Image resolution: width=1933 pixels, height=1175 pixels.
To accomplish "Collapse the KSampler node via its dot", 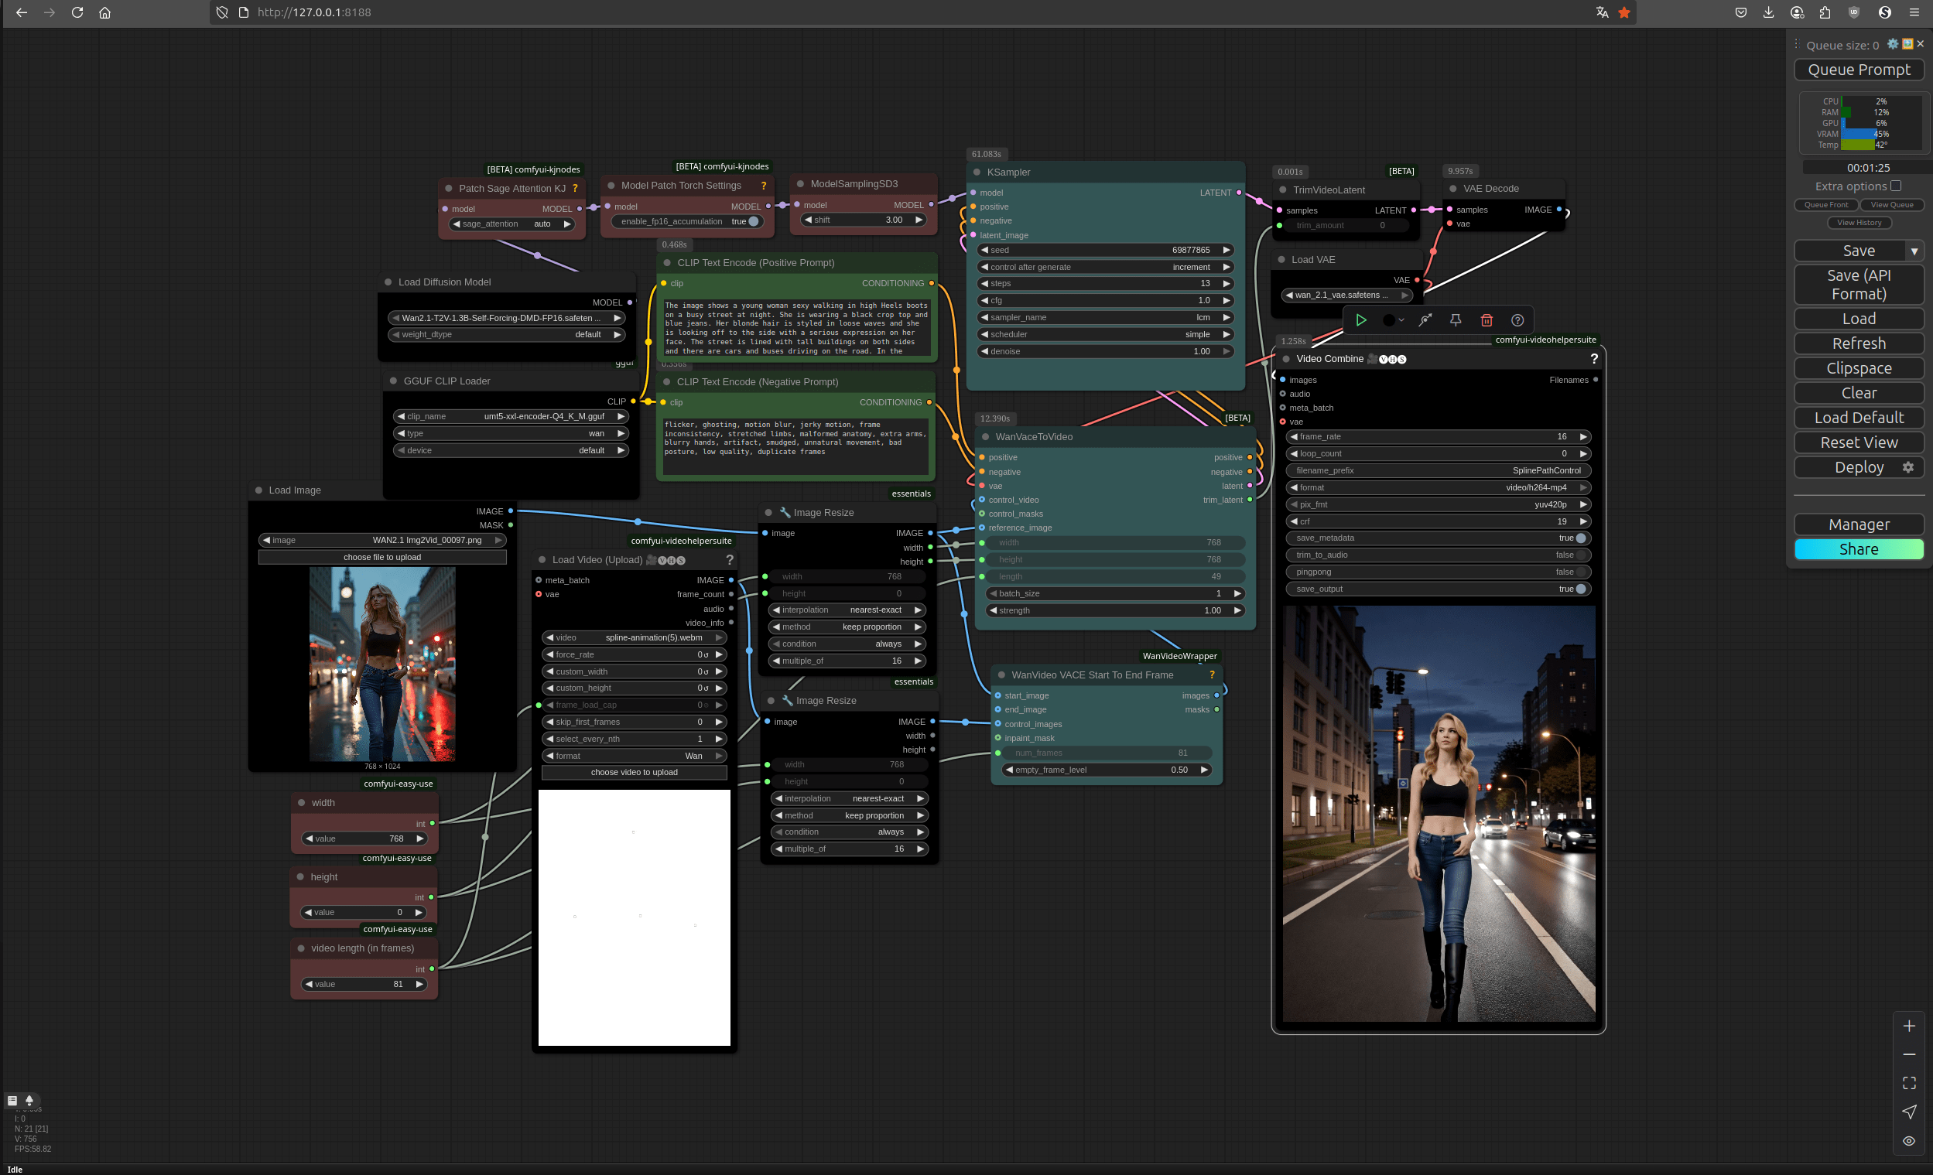I will (977, 172).
